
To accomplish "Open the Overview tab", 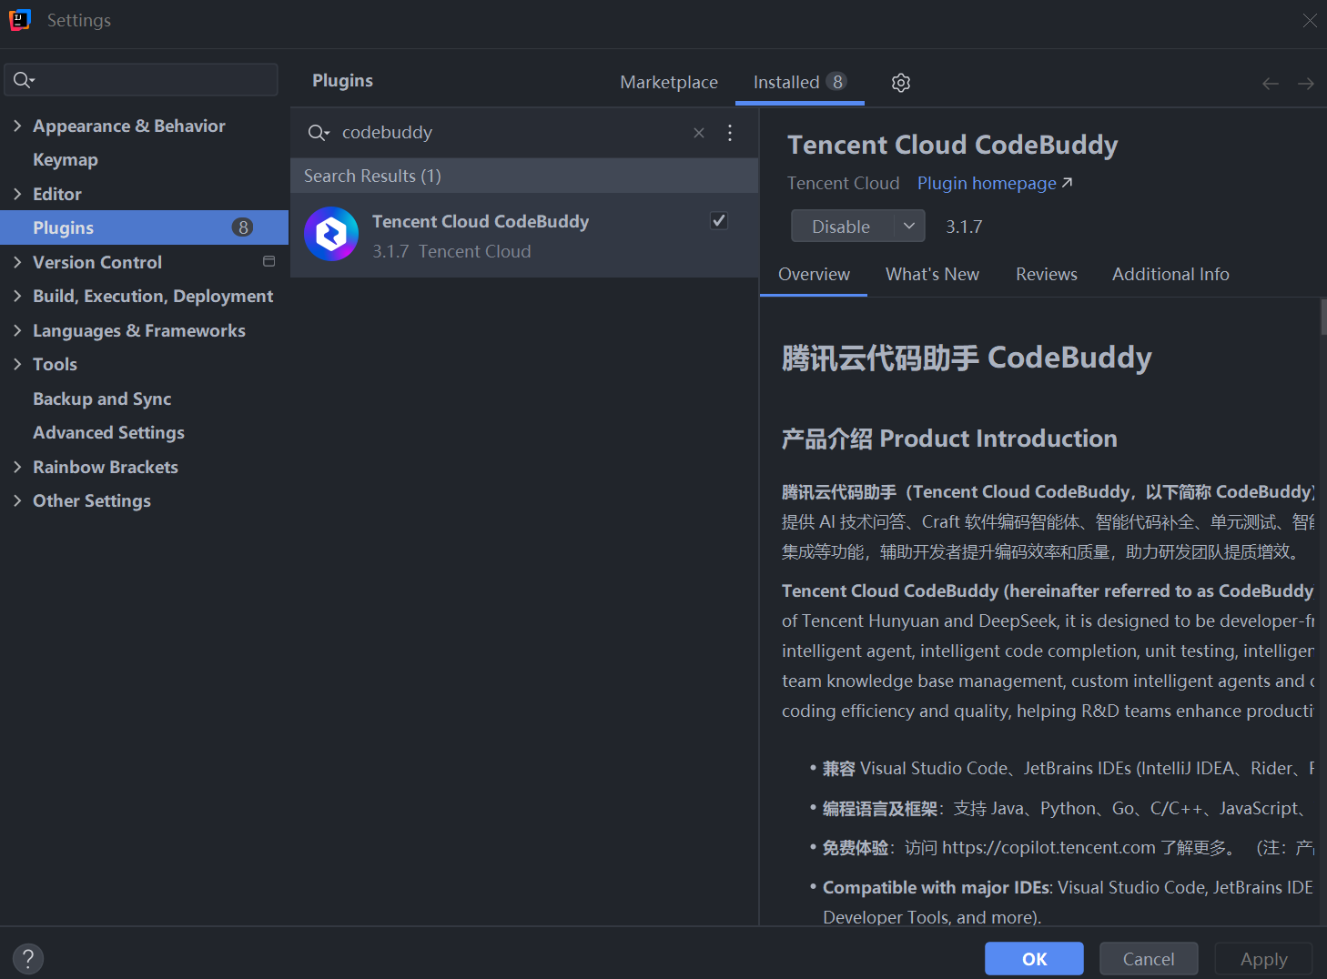I will tap(814, 275).
